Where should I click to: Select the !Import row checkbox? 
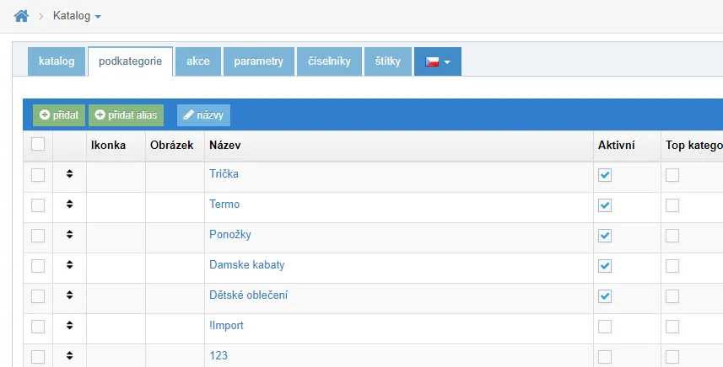click(38, 327)
